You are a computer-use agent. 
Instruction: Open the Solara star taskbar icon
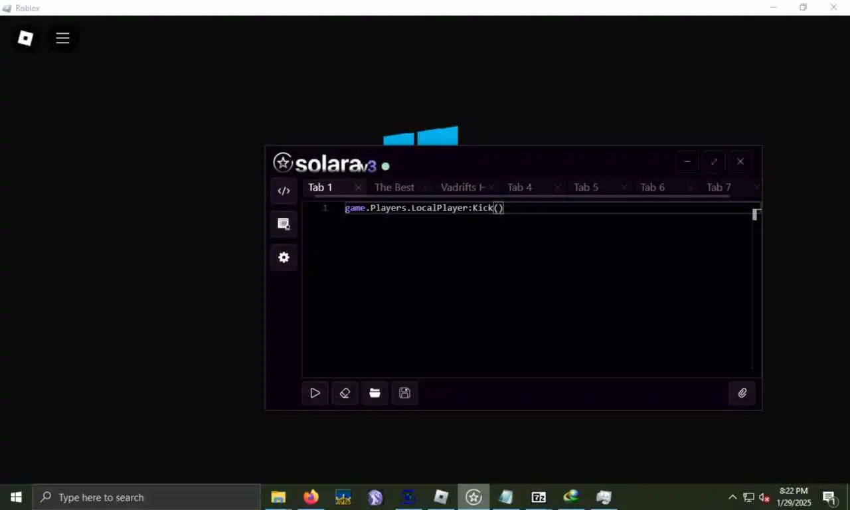(x=473, y=497)
